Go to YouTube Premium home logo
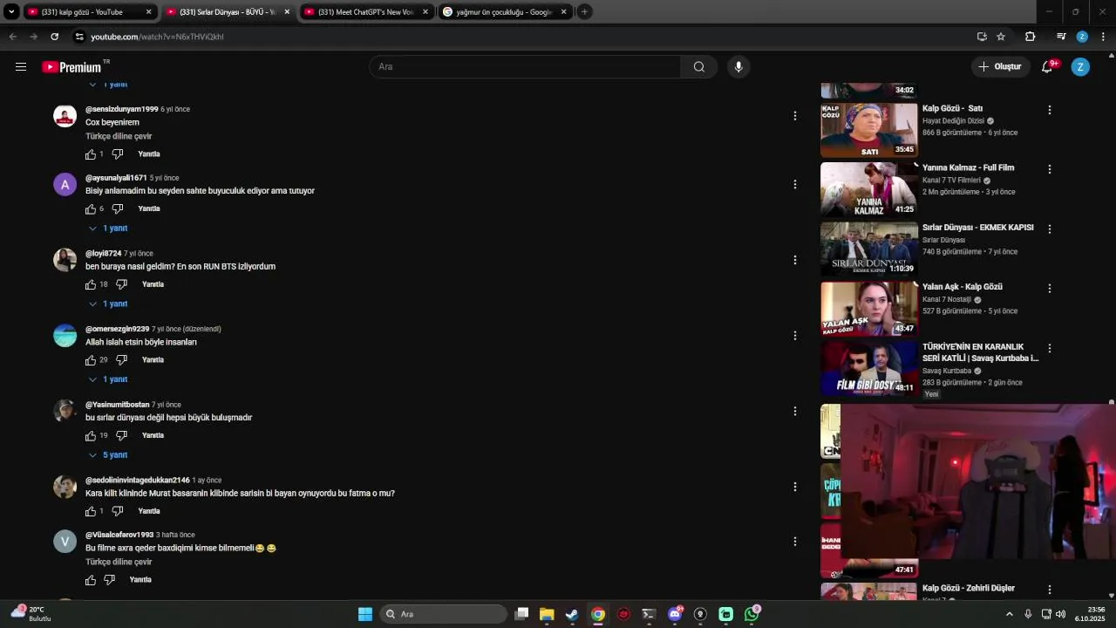Image resolution: width=1116 pixels, height=628 pixels. pyautogui.click(x=73, y=67)
